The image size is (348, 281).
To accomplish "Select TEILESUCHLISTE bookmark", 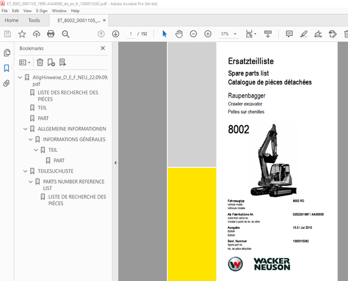I will [56, 171].
